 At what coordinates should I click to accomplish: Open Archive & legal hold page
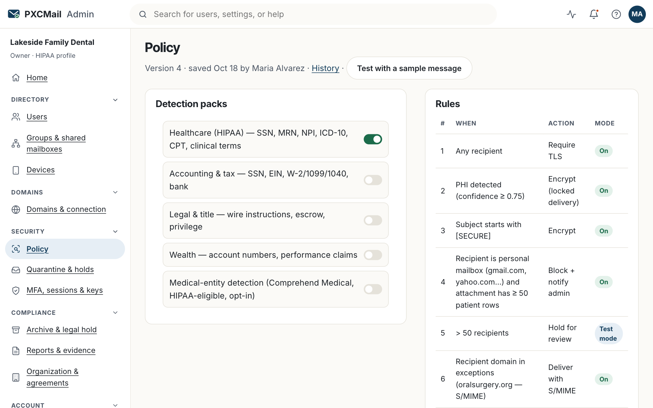coord(62,330)
